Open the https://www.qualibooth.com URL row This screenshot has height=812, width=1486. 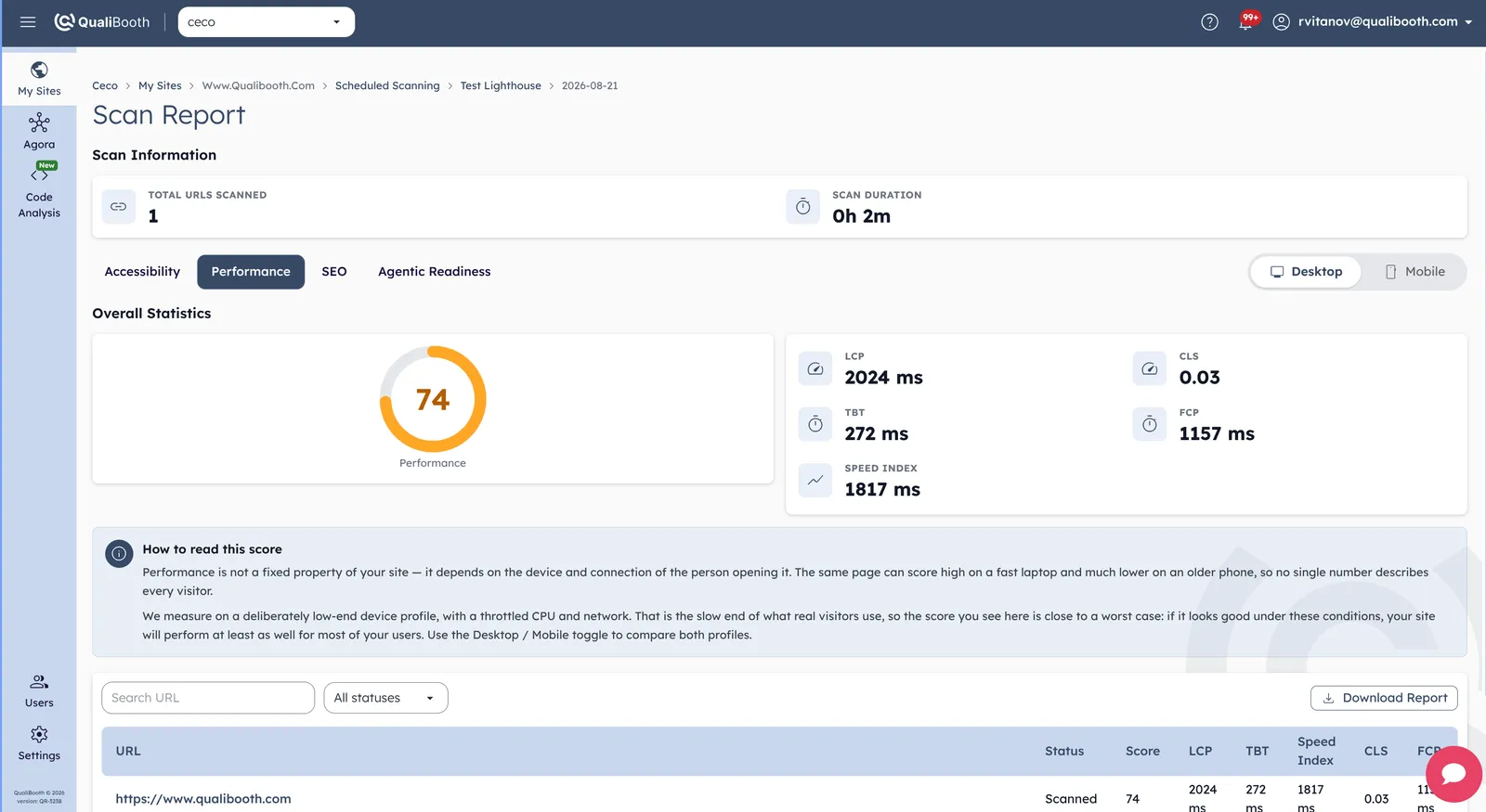pos(203,799)
